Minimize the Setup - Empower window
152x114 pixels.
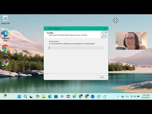click(x=92, y=28)
